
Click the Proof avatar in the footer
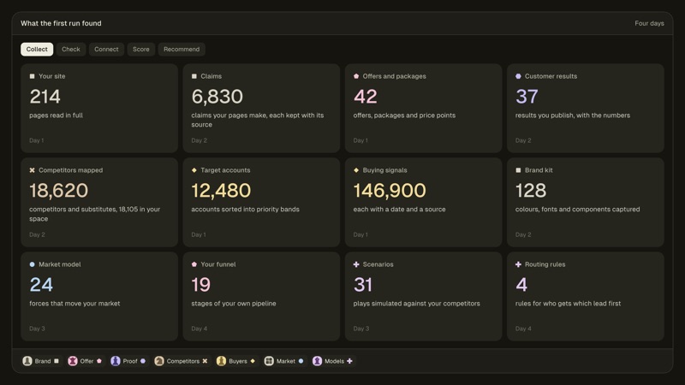tap(116, 361)
